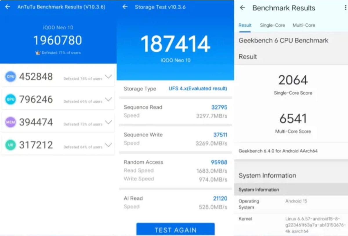Click the 3269.0MB/s write speed value
The image size is (348, 236).
212,143
